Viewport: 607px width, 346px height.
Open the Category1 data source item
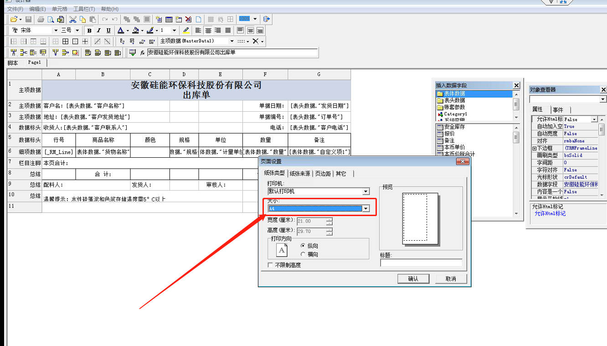(x=455, y=114)
